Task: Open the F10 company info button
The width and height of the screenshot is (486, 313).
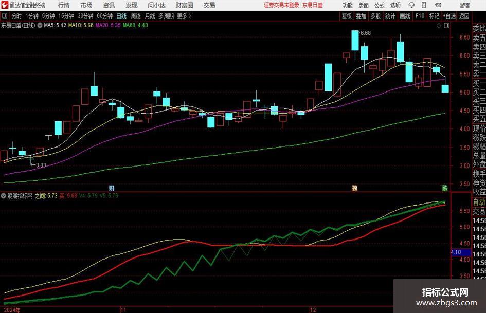Action: tap(420, 16)
